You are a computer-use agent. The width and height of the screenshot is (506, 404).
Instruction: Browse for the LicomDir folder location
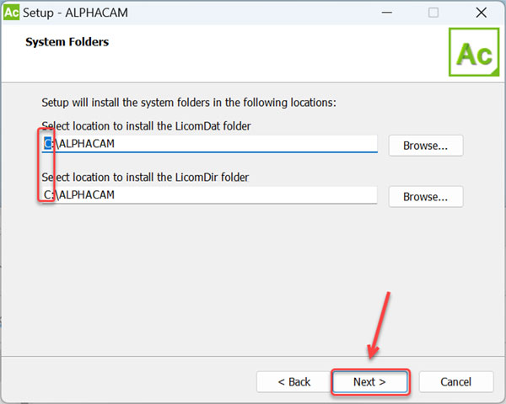426,196
